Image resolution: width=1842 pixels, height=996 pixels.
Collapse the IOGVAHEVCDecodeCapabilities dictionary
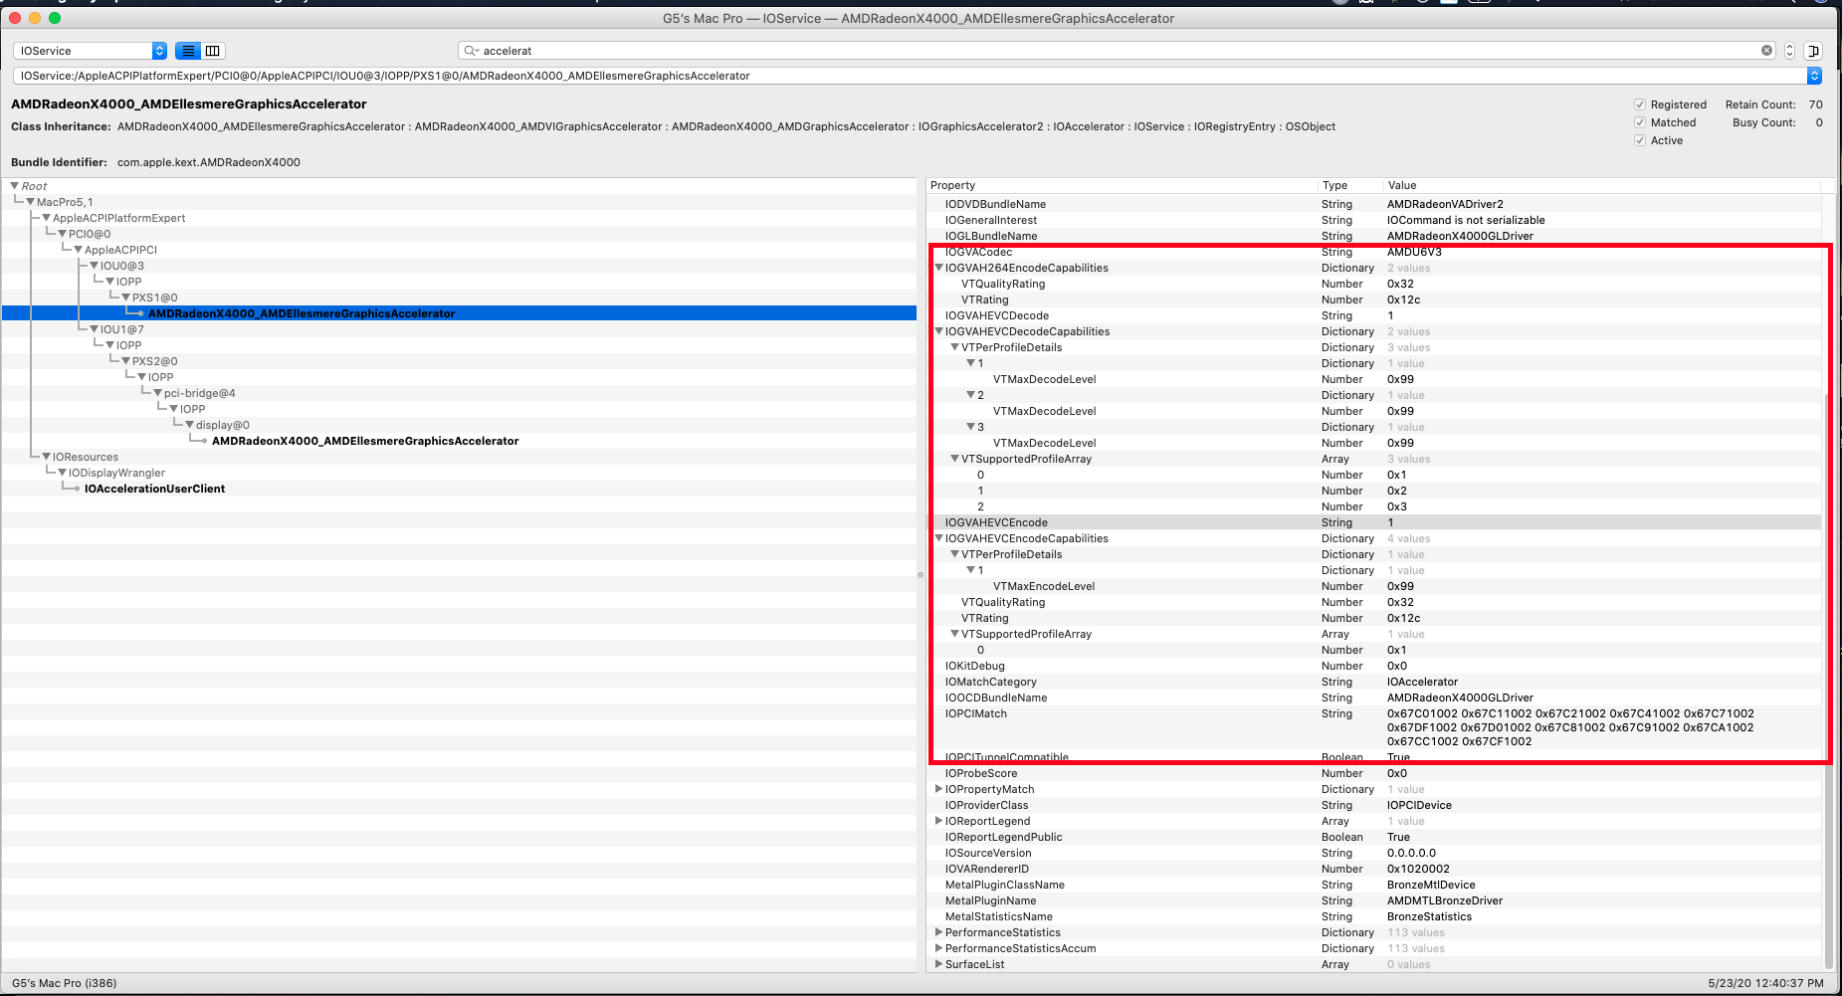[938, 331]
